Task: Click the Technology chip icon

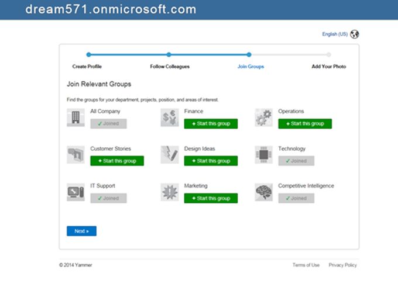Action: pyautogui.click(x=263, y=155)
